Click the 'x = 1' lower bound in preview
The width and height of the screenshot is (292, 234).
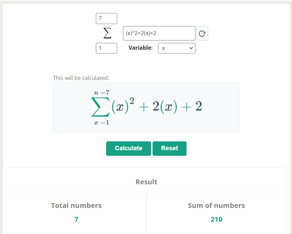click(x=102, y=122)
